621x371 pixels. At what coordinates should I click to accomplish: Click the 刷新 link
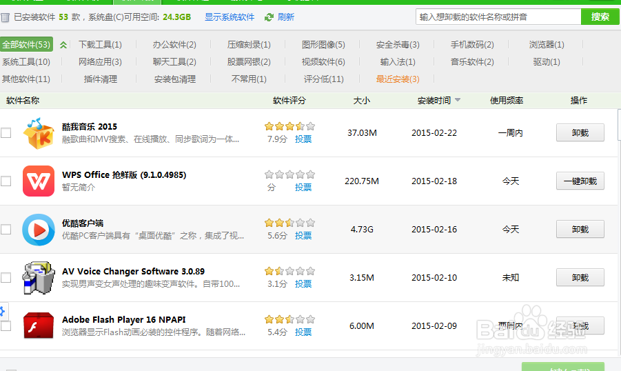(286, 17)
